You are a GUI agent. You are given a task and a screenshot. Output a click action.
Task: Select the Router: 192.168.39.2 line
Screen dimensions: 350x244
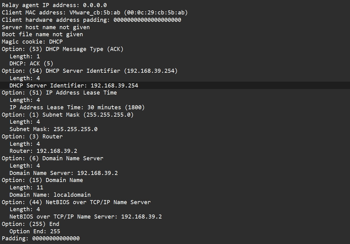coord(43,151)
